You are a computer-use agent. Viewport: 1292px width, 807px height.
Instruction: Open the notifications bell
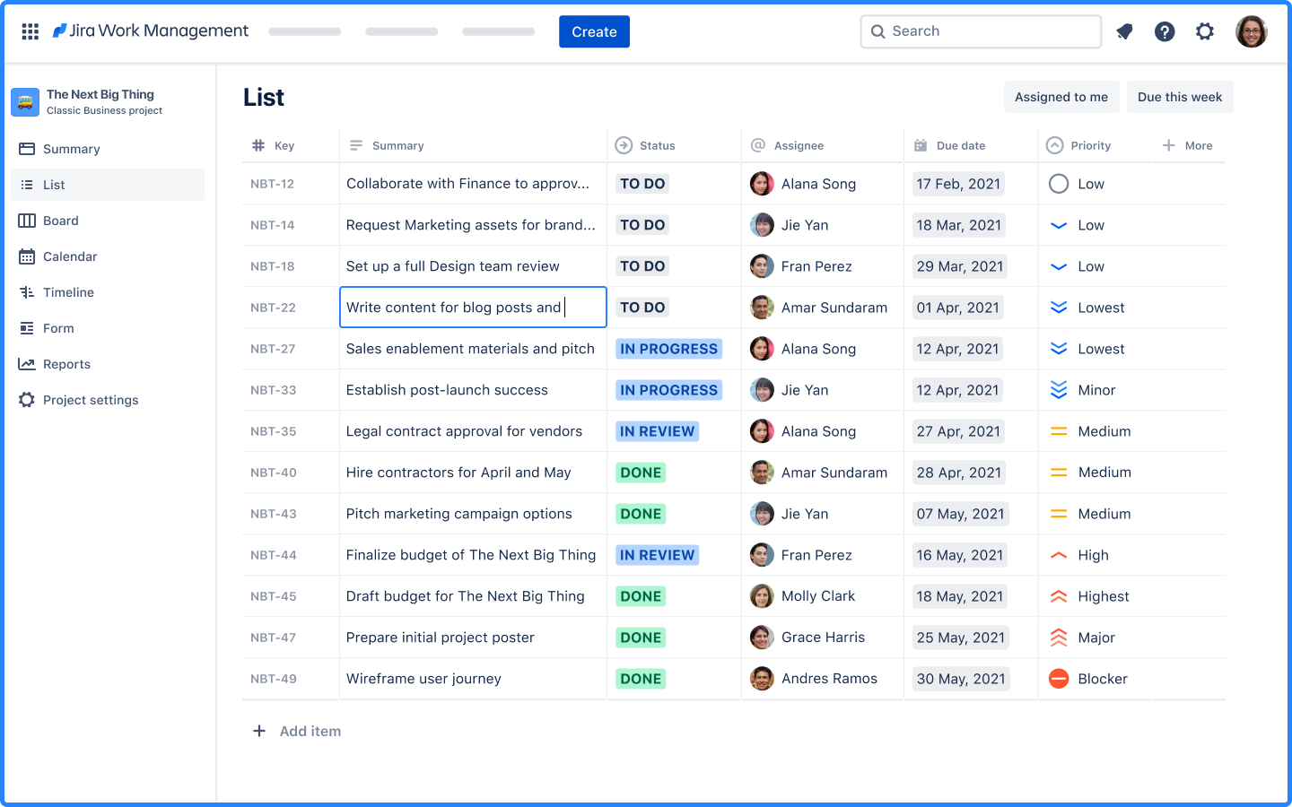[x=1124, y=31]
